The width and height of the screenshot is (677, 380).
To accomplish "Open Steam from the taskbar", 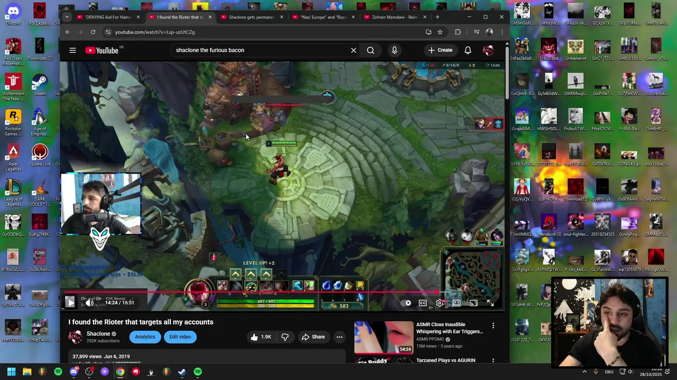I will 182,372.
